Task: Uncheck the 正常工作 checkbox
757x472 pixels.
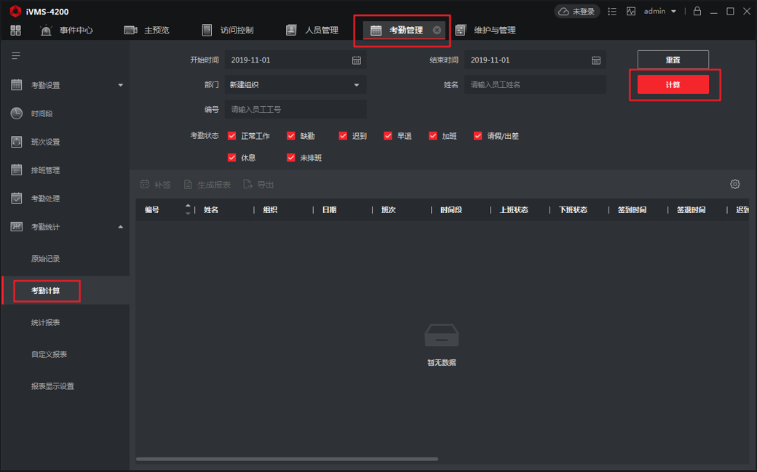Action: [x=232, y=136]
